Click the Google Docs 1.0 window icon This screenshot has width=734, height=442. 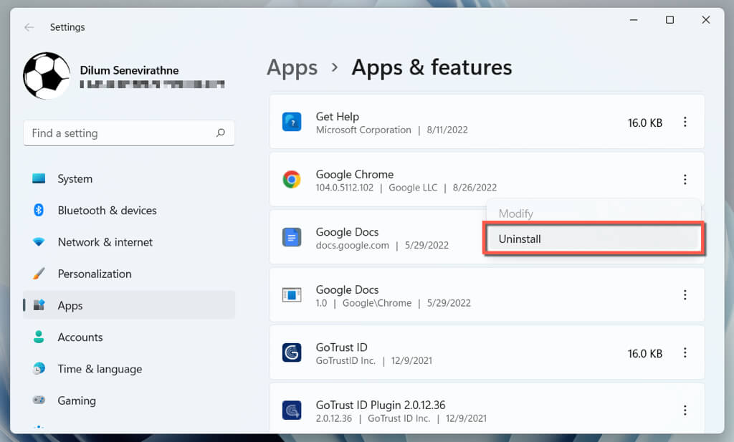click(x=292, y=295)
